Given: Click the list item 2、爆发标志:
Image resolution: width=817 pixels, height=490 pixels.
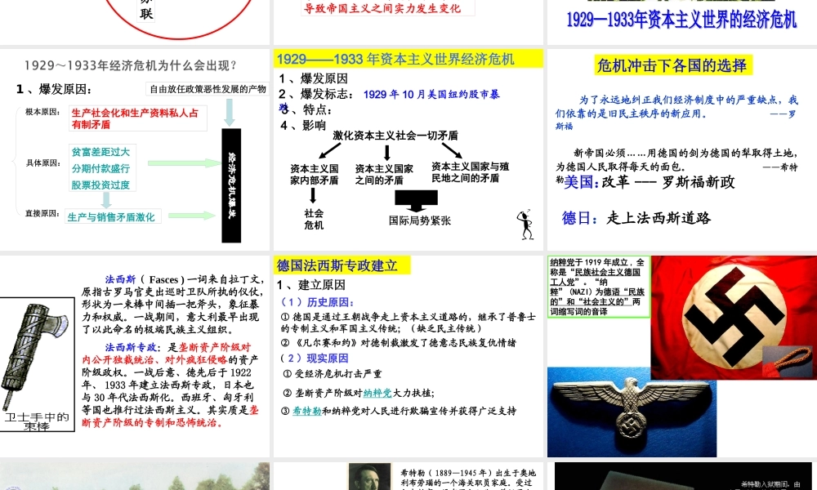Looking at the screenshot, I should [x=316, y=94].
